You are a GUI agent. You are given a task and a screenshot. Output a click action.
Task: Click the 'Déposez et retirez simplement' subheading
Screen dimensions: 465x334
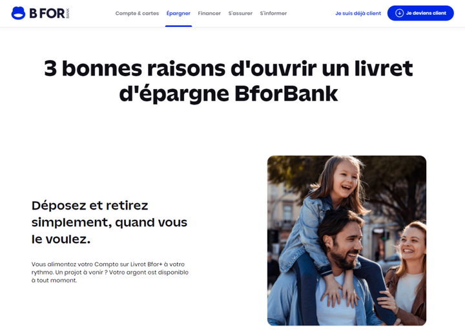tap(109, 222)
